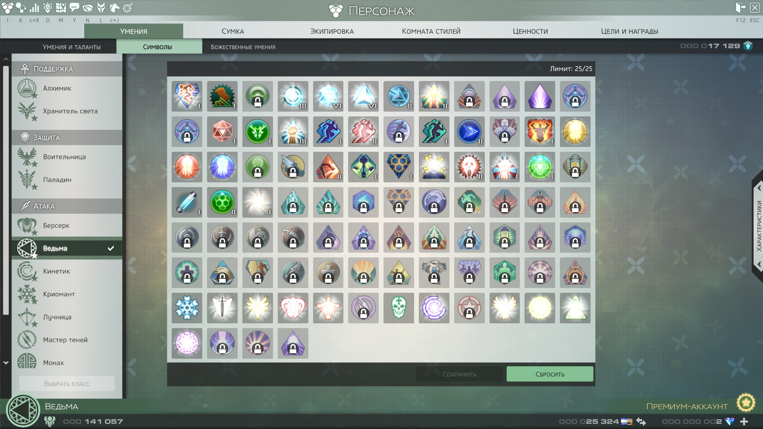763x429 pixels.
Task: Click the currency exchange arrows icon
Action: point(641,421)
